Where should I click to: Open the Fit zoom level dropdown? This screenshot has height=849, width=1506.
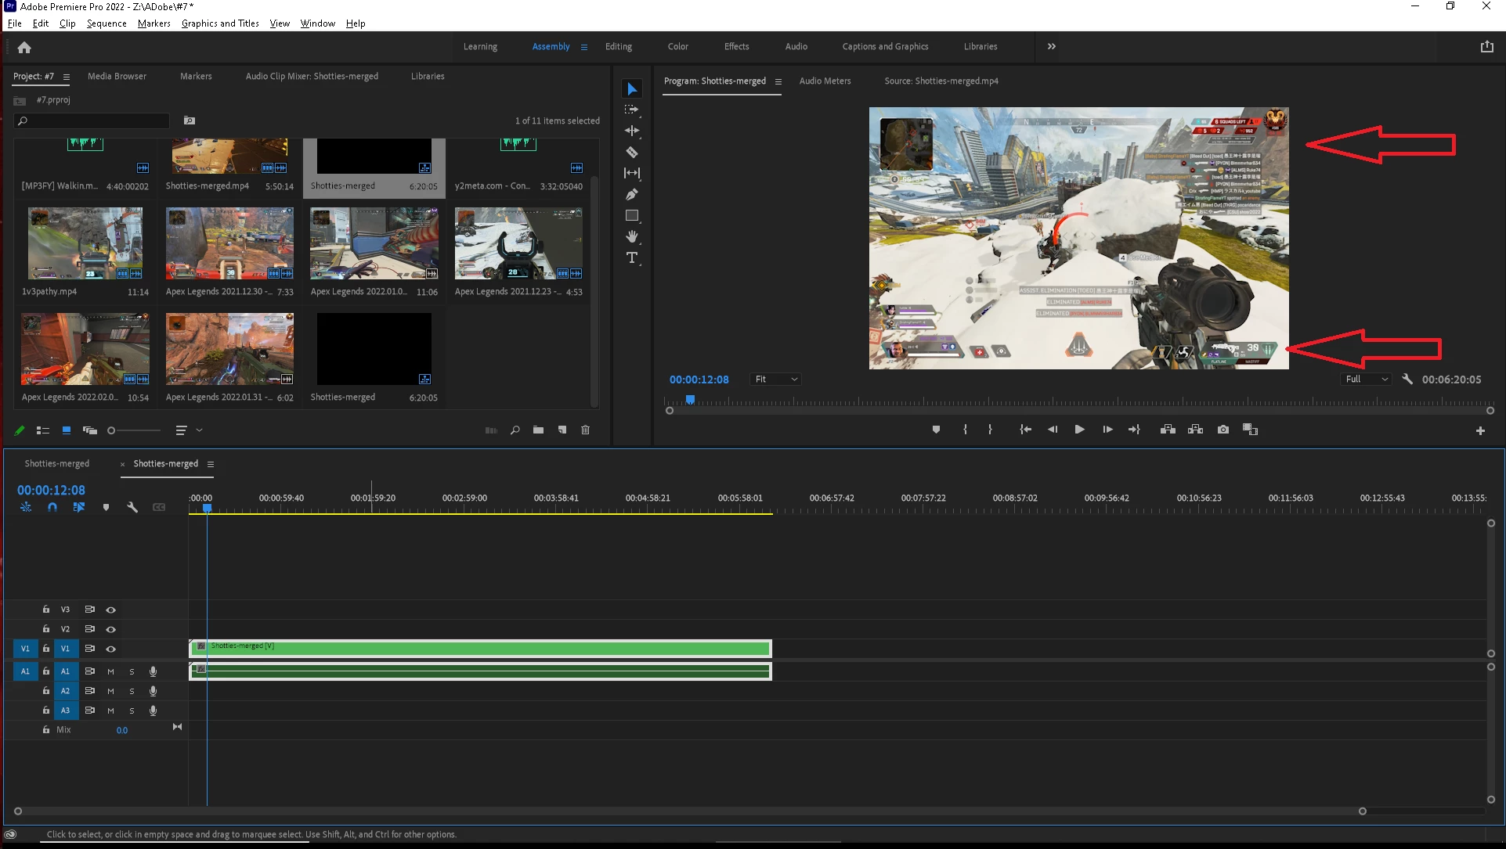click(x=775, y=380)
